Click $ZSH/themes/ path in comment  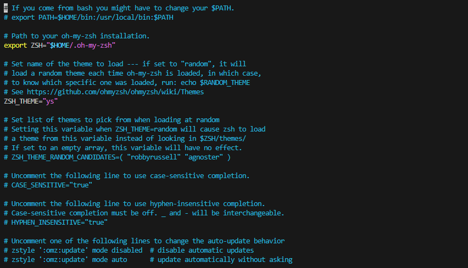[x=222, y=139]
